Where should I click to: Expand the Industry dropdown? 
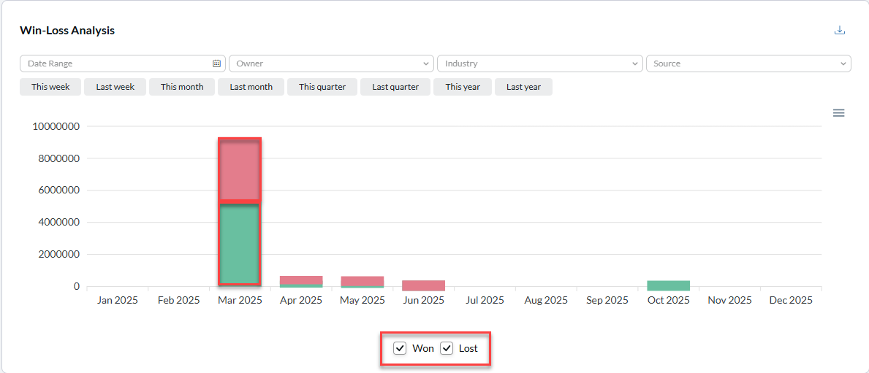click(539, 64)
